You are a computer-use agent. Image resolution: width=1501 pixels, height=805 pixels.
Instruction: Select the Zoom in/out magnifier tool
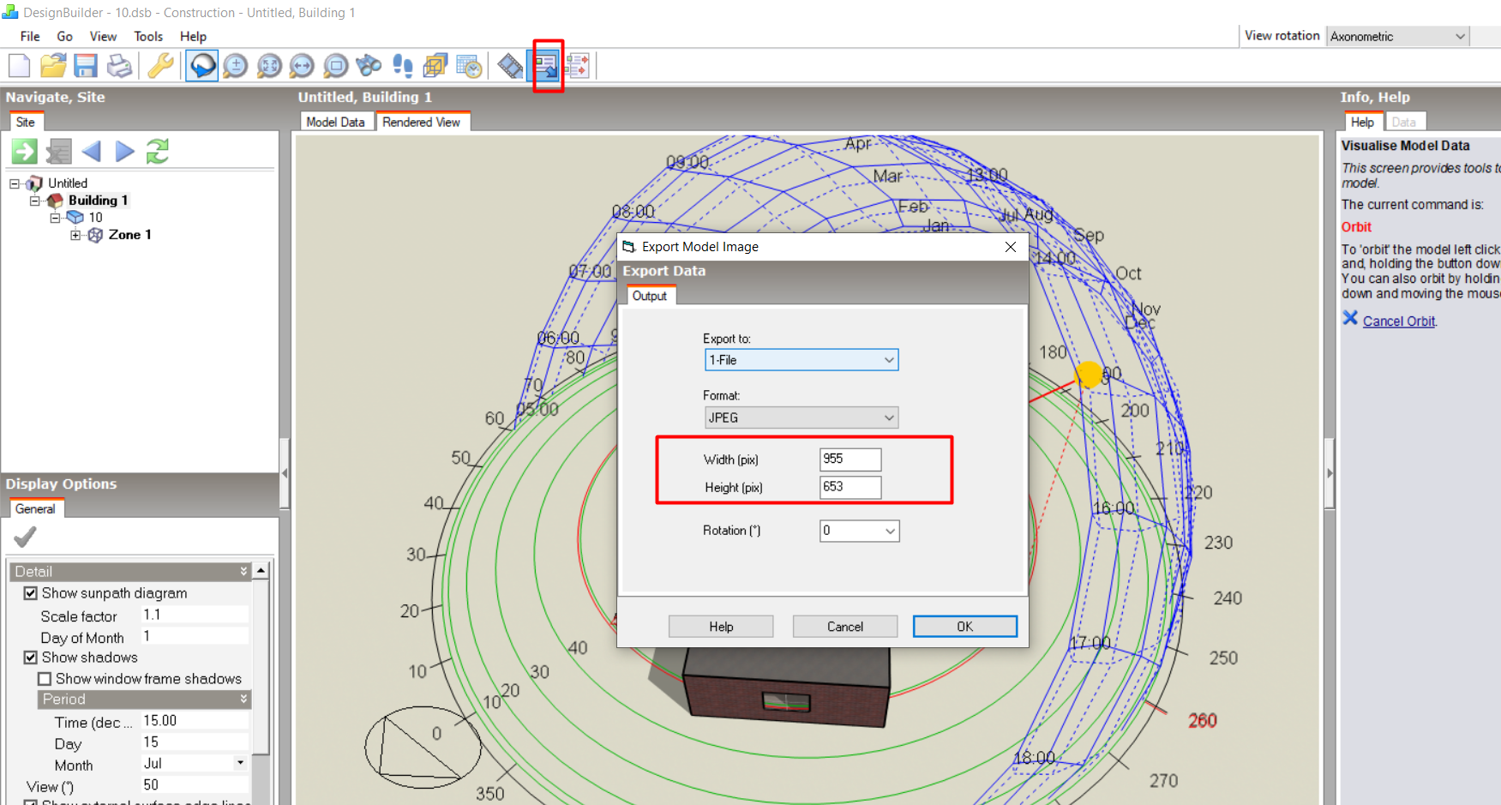[x=235, y=66]
